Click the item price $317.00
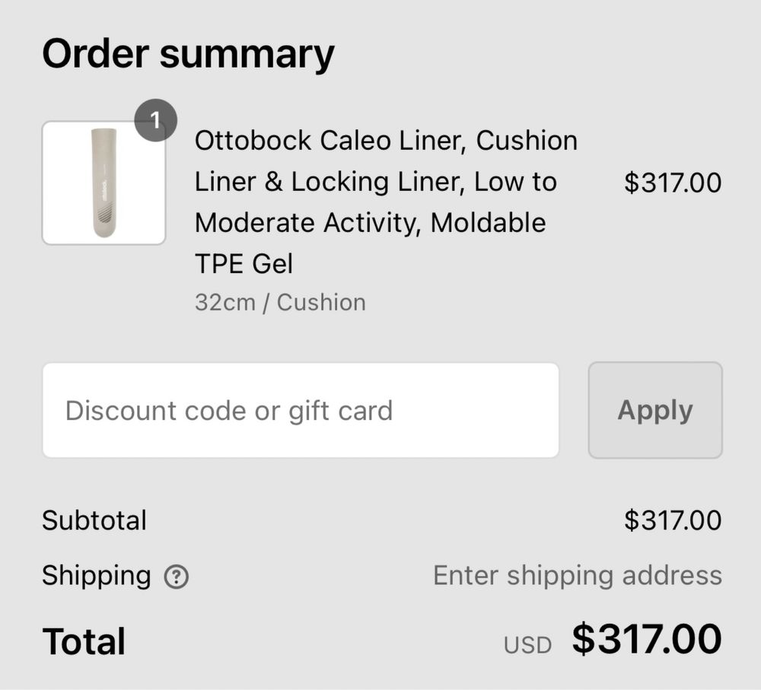This screenshot has width=761, height=690. click(673, 183)
